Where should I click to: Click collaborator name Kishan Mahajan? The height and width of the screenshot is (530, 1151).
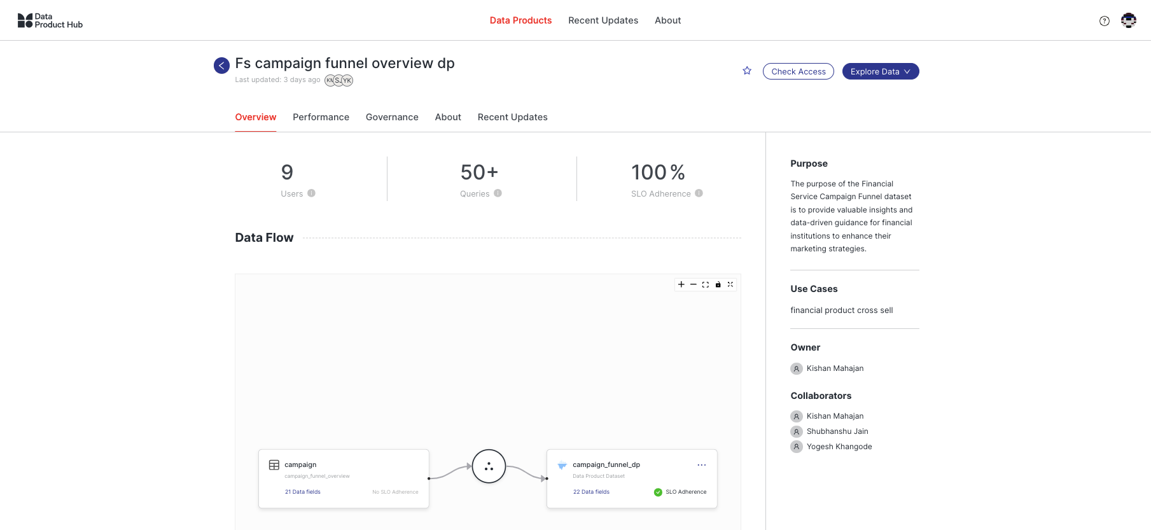(835, 416)
